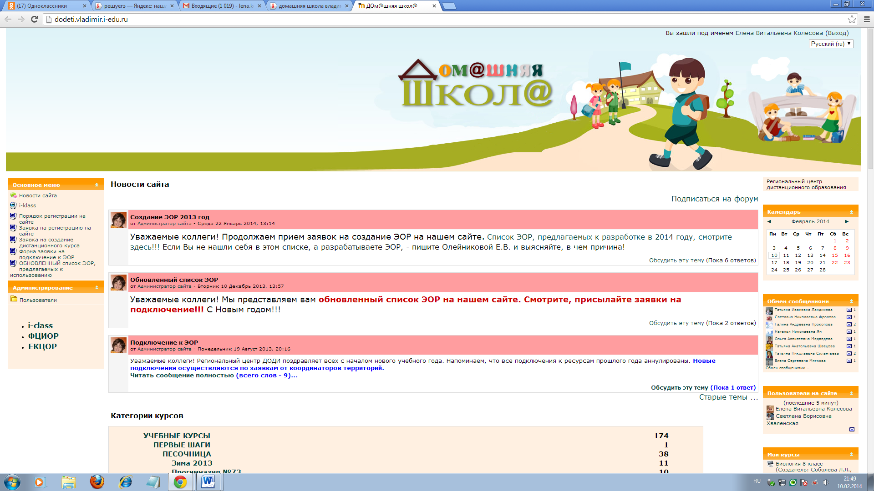Open the Пользователи folder icon

click(14, 299)
